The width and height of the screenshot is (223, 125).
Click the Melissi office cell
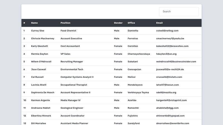point(132,77)
